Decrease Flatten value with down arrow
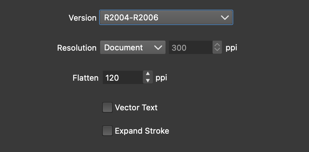This screenshot has height=152, width=309. 148,81
